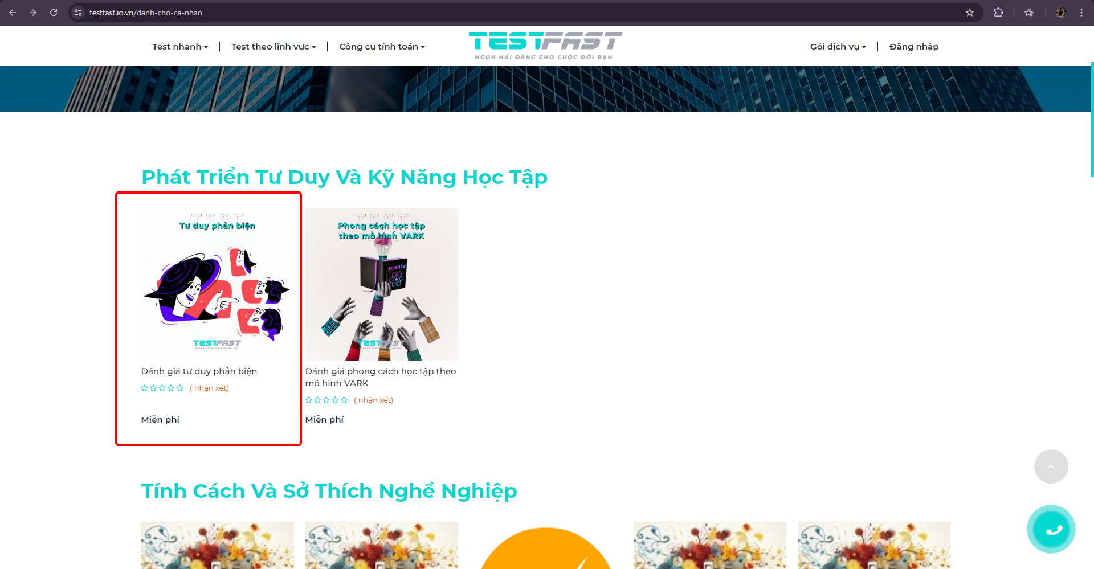Click the address bar URL field
This screenshot has width=1094, height=569.
coord(513,13)
